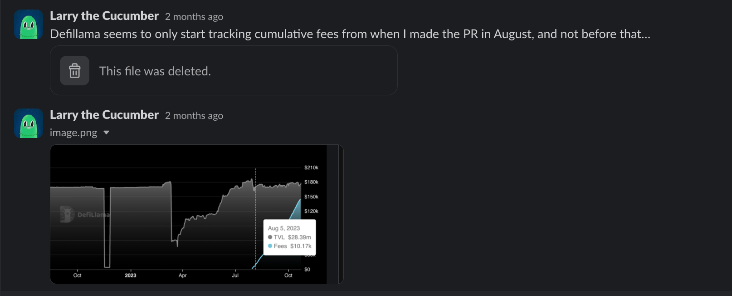Click the image.png file name
Image resolution: width=732 pixels, height=296 pixels.
coord(73,133)
